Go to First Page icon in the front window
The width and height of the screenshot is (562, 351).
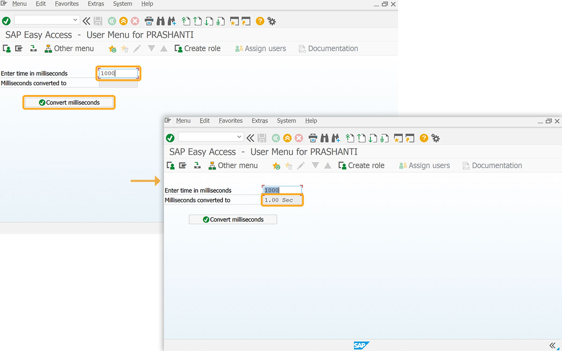350,138
